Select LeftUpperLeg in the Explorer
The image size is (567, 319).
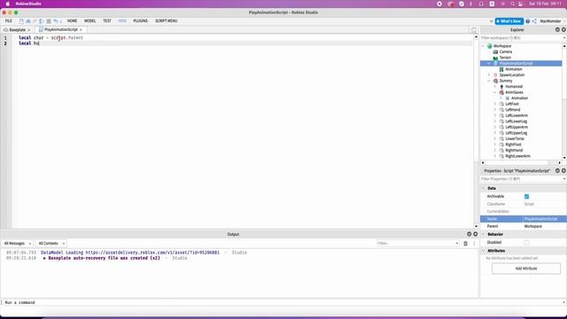(516, 133)
